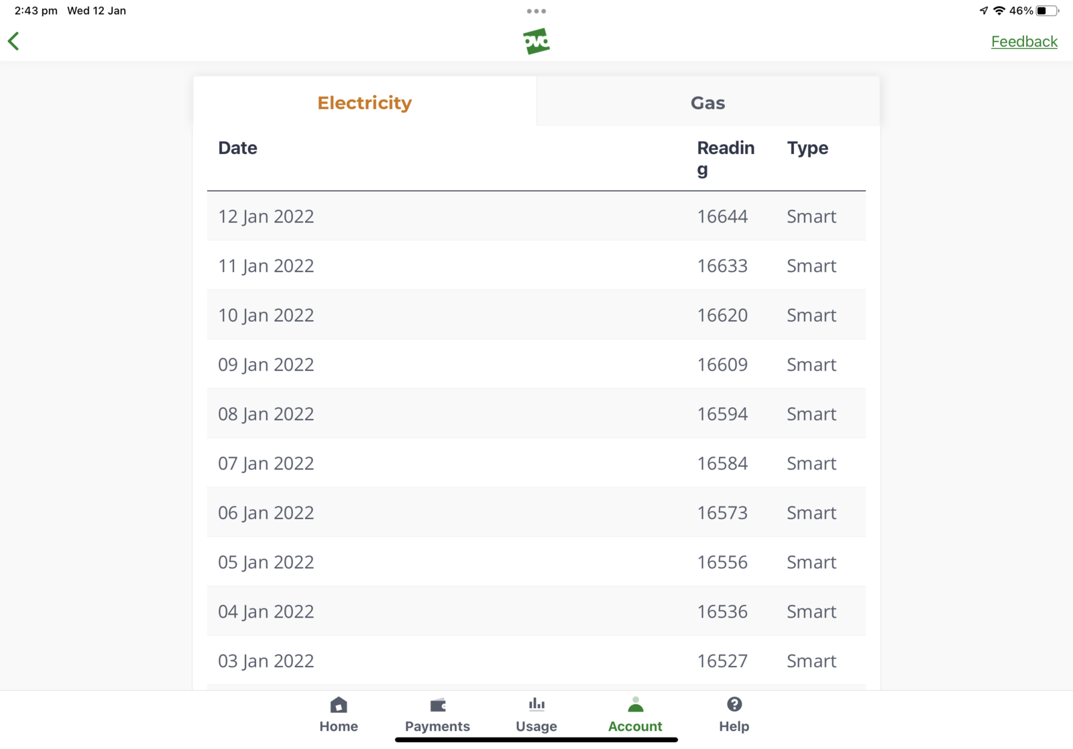Open the Feedback link

pos(1024,42)
